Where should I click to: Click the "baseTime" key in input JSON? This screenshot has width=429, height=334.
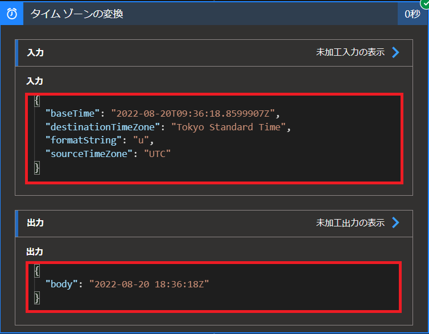click(72, 113)
